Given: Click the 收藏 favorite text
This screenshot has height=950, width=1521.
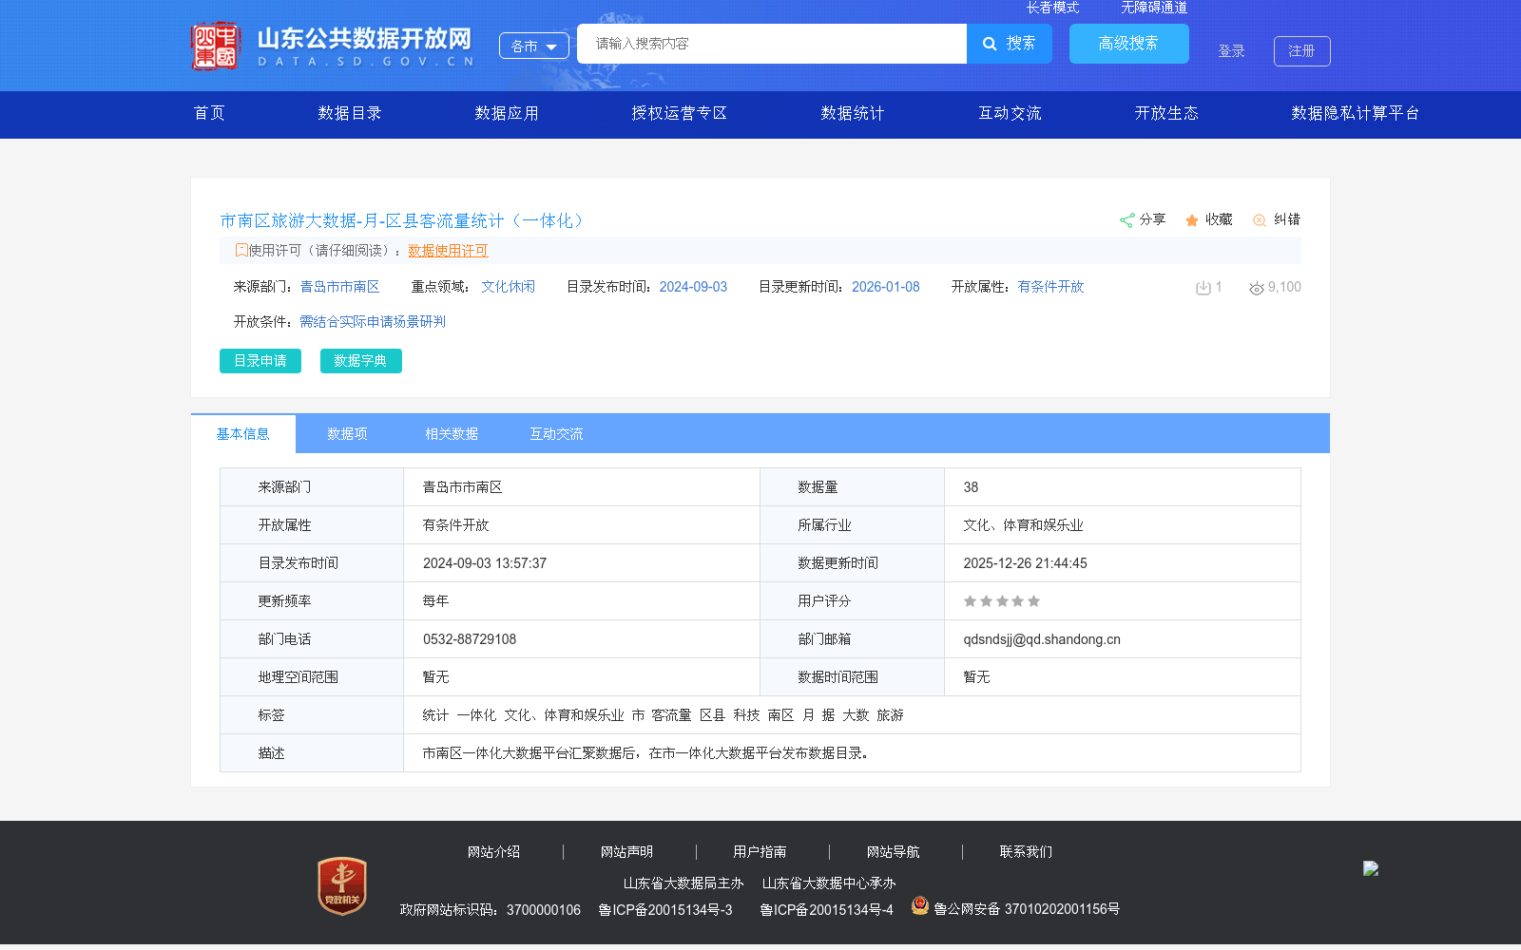Looking at the screenshot, I should pyautogui.click(x=1219, y=219).
